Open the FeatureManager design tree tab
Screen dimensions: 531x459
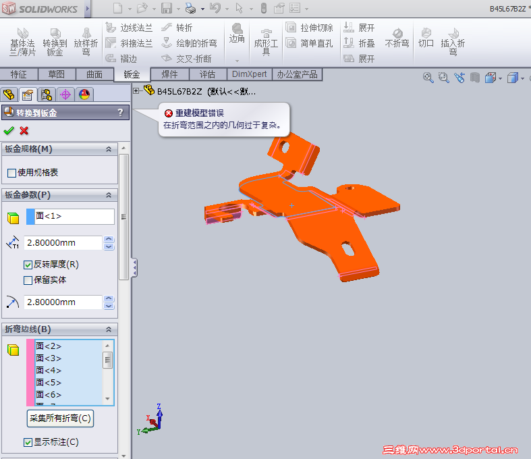click(x=9, y=94)
